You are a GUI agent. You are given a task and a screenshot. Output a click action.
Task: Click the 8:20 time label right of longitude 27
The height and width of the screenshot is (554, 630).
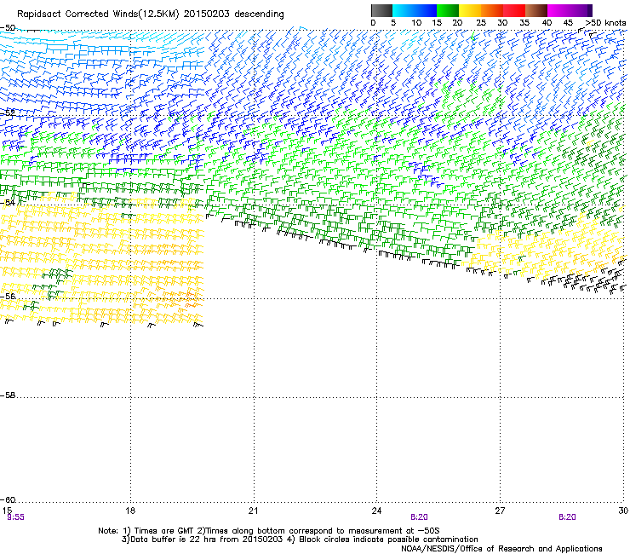tap(567, 517)
